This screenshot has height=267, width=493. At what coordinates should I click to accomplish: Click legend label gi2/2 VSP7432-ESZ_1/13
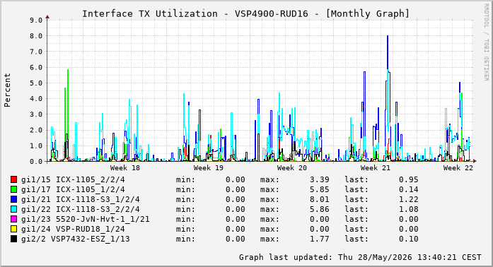[76, 239]
